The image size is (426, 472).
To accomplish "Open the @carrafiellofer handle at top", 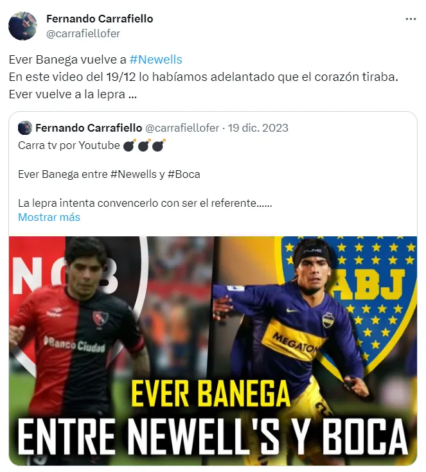I will pos(83,33).
